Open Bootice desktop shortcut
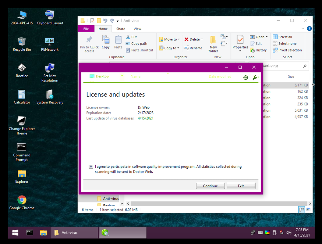The width and height of the screenshot is (322, 244). 22,70
